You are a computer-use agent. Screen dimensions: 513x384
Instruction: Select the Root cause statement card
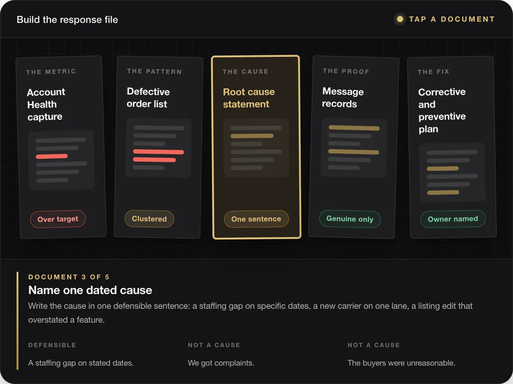coord(256,147)
